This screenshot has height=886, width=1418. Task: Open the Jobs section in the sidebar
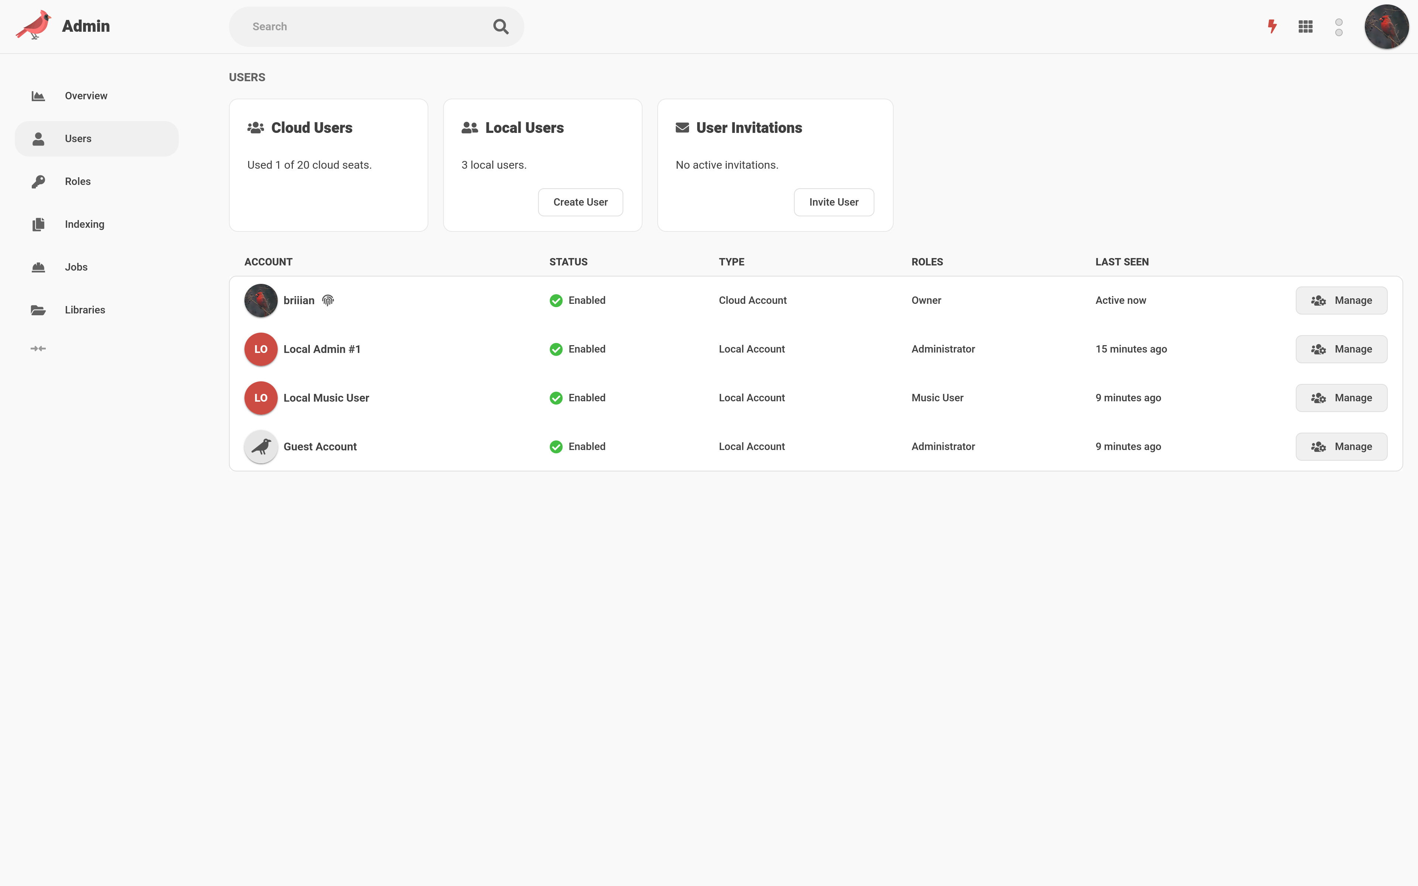(76, 267)
